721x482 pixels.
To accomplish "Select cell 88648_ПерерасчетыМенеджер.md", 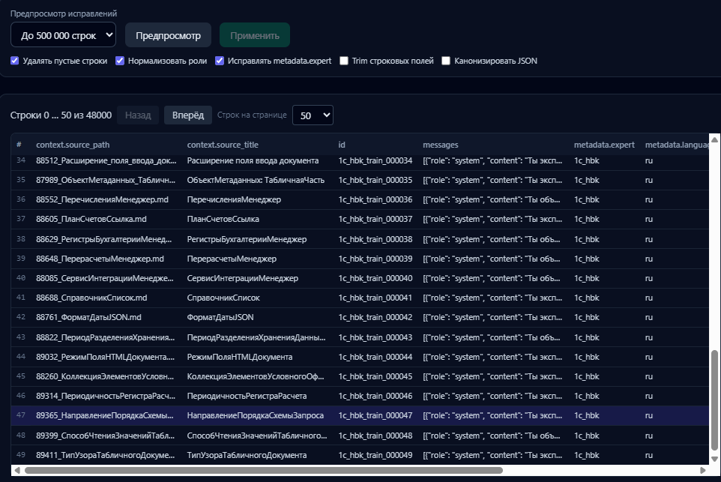I will pos(100,259).
